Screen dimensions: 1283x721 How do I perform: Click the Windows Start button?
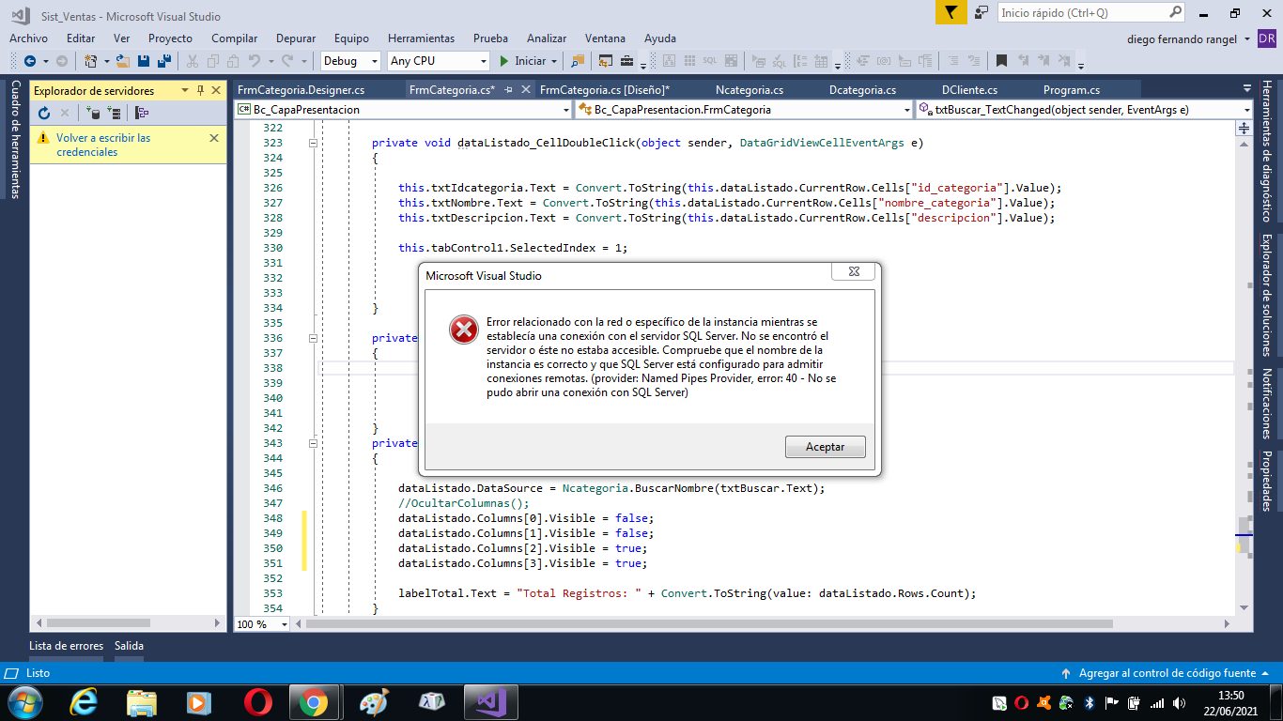tap(24, 702)
